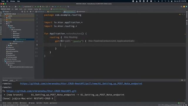This screenshot has height=106, width=188.
Task: Click the Reload/sync icon in top toolbar
Action: 6,6
